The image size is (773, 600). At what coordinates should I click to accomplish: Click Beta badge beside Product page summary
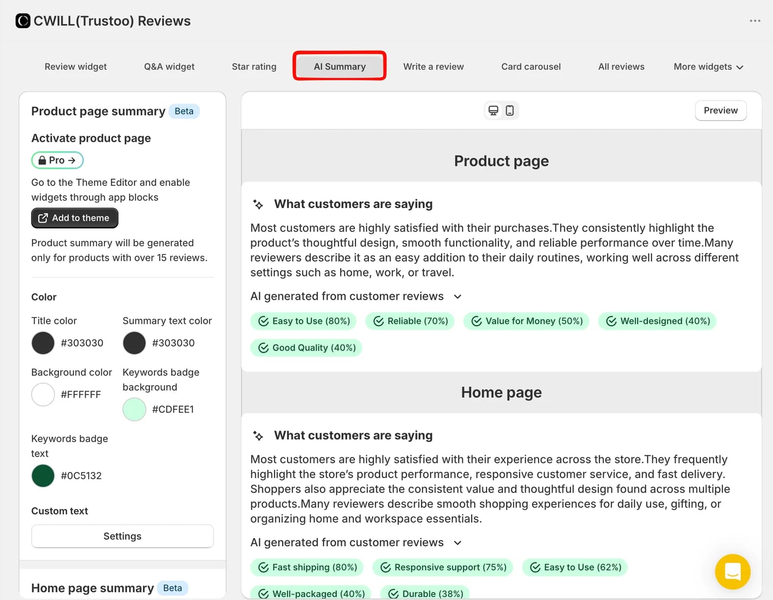(x=184, y=112)
